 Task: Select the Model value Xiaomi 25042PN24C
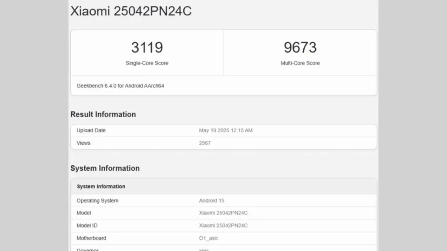click(223, 213)
